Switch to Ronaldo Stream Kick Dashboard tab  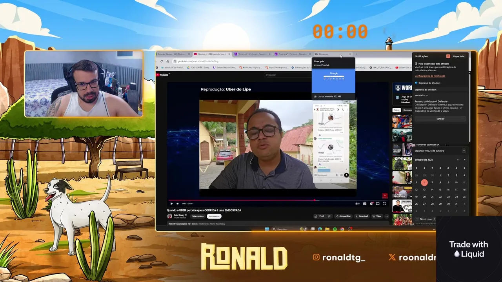173,54
